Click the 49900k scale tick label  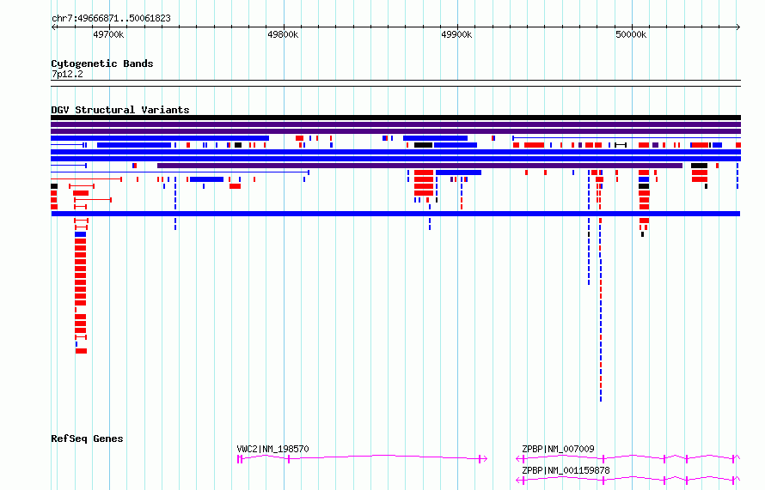tap(456, 34)
